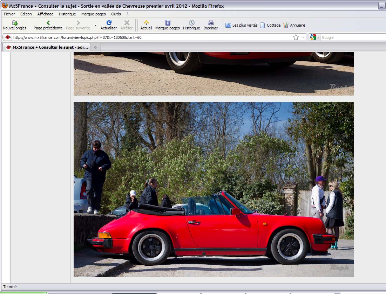The image size is (386, 294).
Task: Open the Historique menu in menu bar
Action: [67, 14]
